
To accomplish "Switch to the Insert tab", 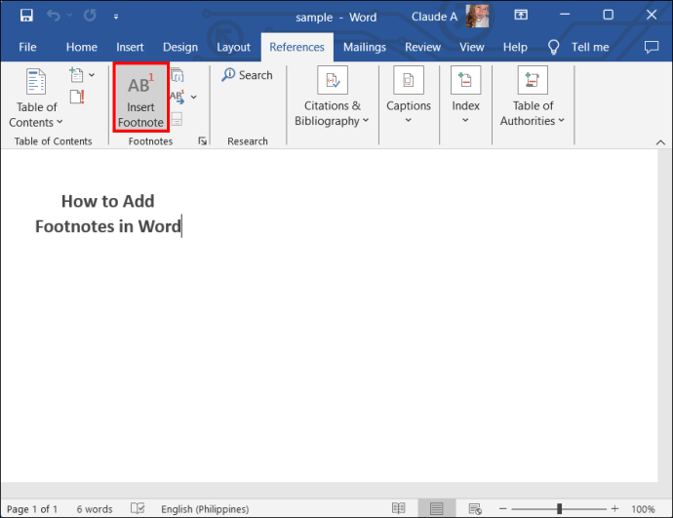I will [x=130, y=47].
